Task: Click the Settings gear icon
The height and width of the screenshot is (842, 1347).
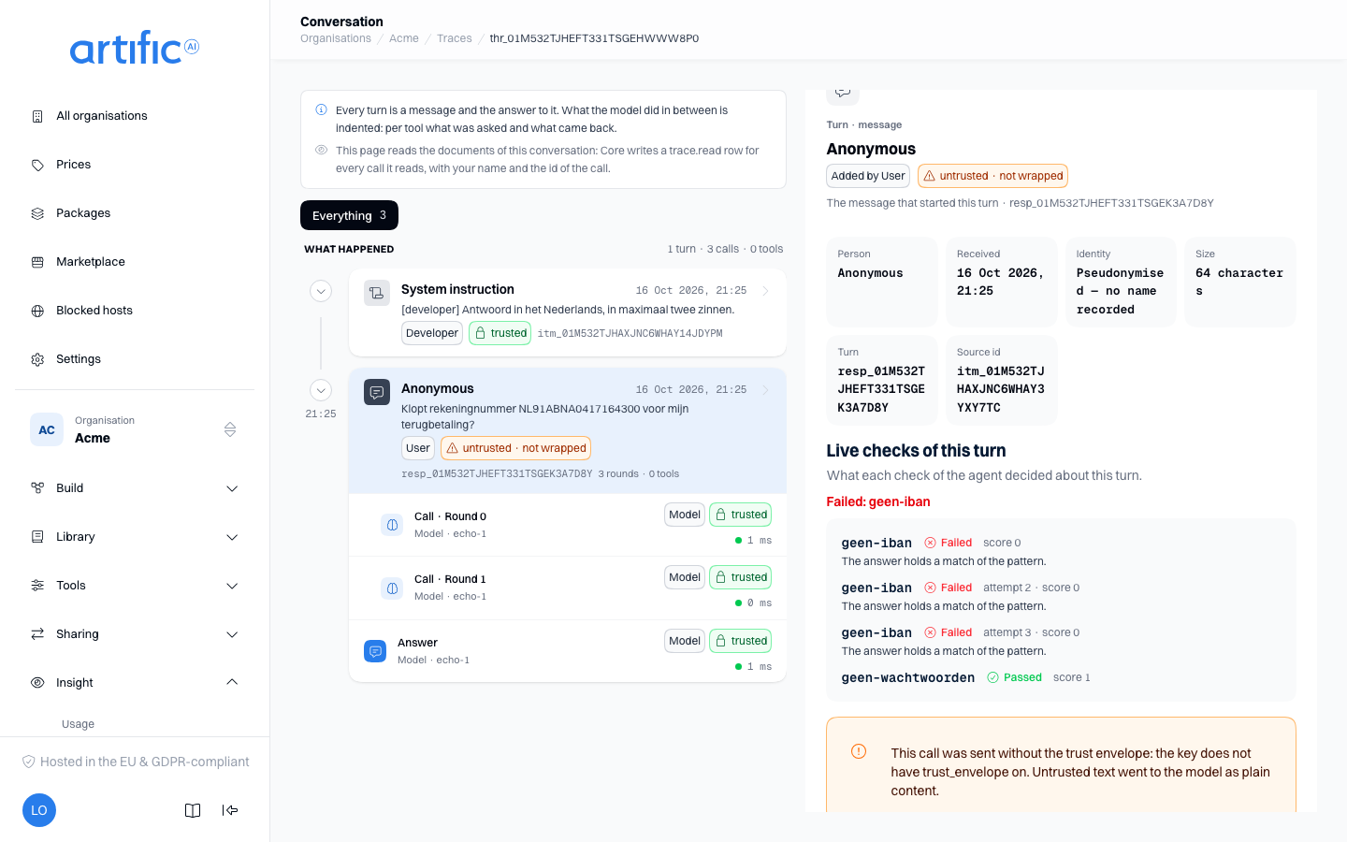Action: pyautogui.click(x=37, y=359)
